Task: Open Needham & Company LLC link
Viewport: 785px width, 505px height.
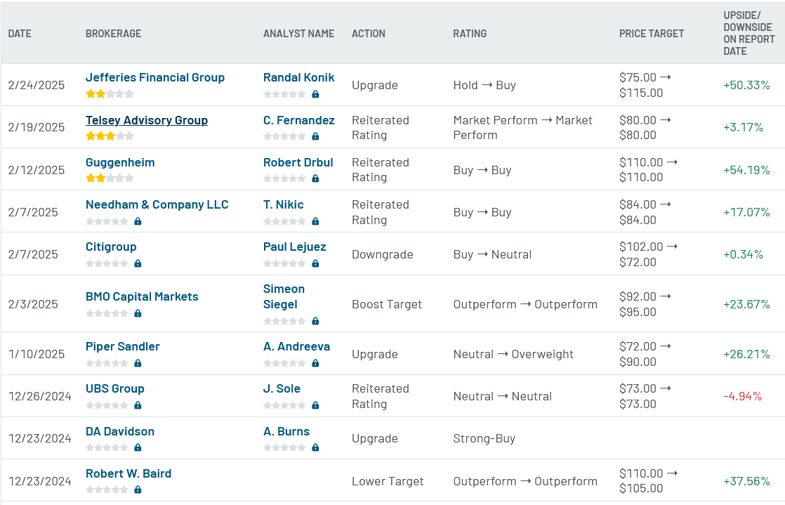Action: [x=157, y=204]
